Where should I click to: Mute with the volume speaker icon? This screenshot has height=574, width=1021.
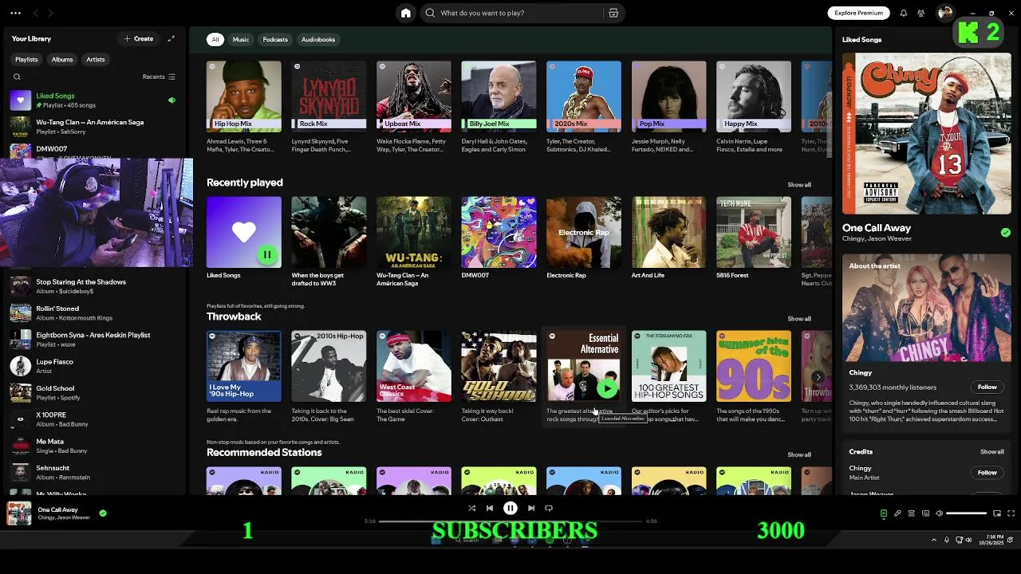(939, 513)
